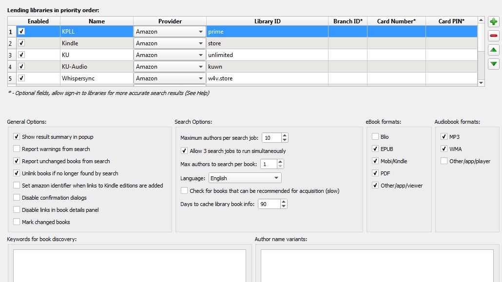Click the Days to cache field
This screenshot has width=502, height=282.
pyautogui.click(x=269, y=204)
